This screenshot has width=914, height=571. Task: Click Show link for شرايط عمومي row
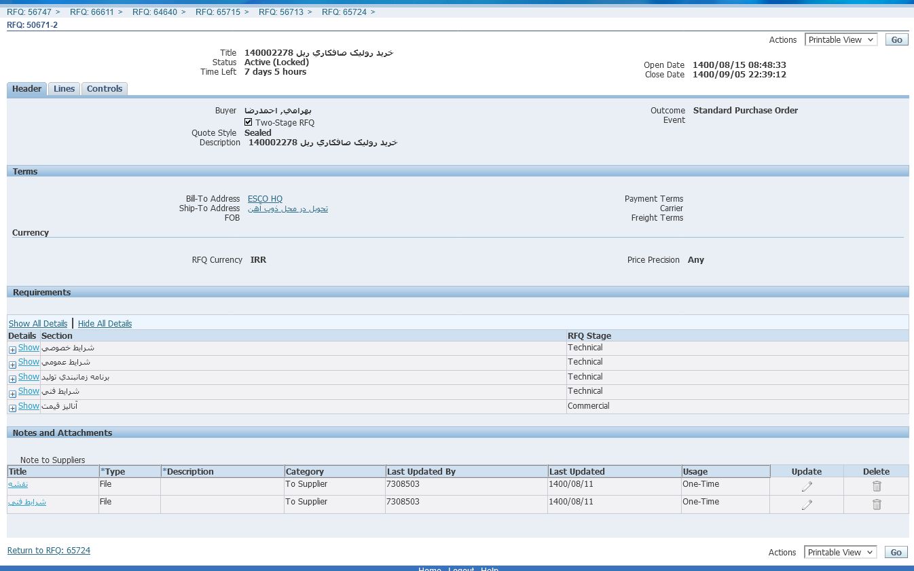pos(29,362)
